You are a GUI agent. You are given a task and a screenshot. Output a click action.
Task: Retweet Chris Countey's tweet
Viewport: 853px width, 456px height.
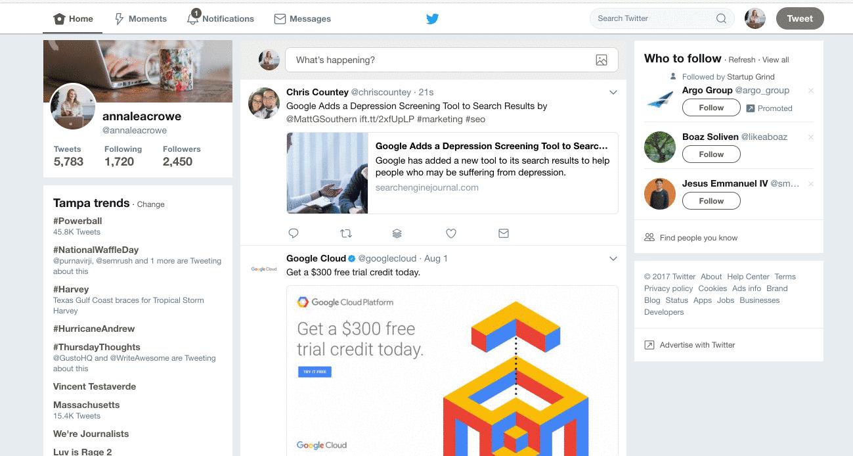pos(346,233)
